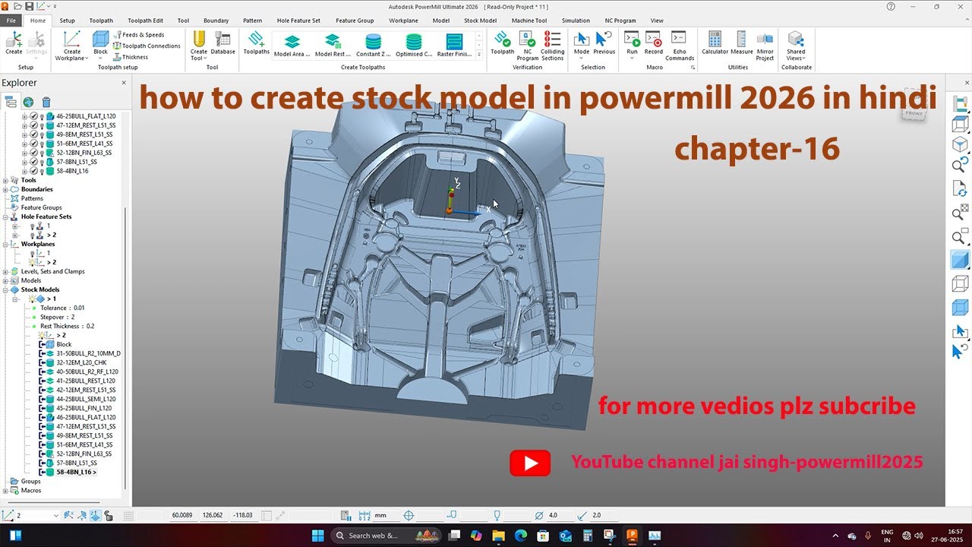Toggle light bulb of Stock Model 1

[x=32, y=299]
